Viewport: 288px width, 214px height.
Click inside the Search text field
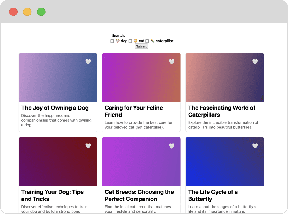(148, 35)
